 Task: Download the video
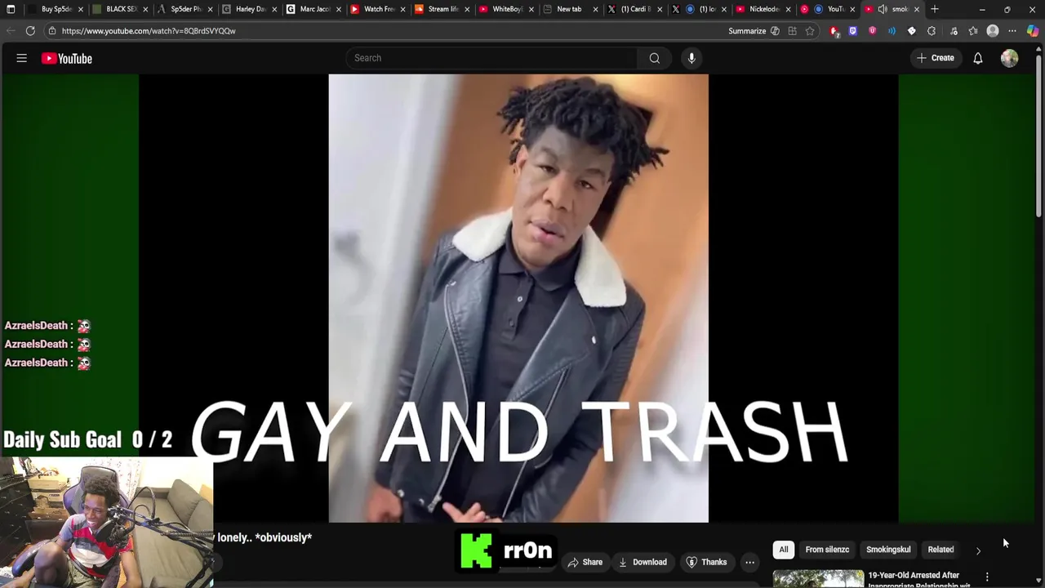tap(643, 562)
